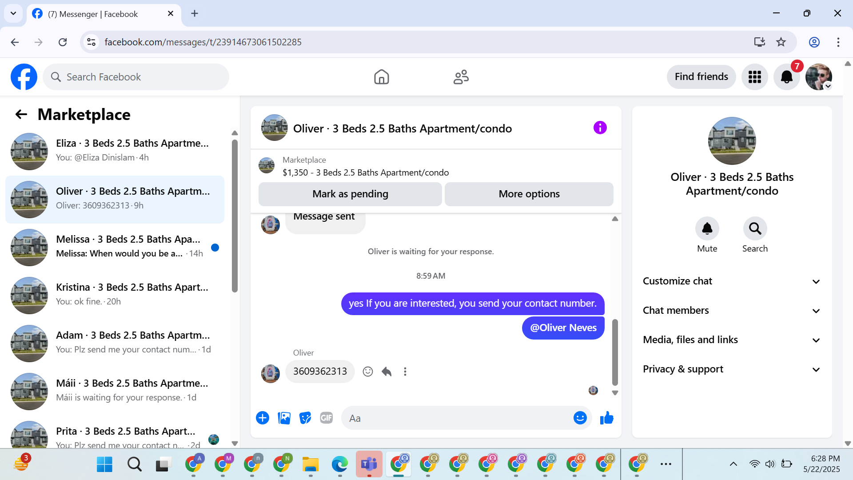This screenshot has width=853, height=480.
Task: Install the app from the address bar icon
Action: [759, 42]
